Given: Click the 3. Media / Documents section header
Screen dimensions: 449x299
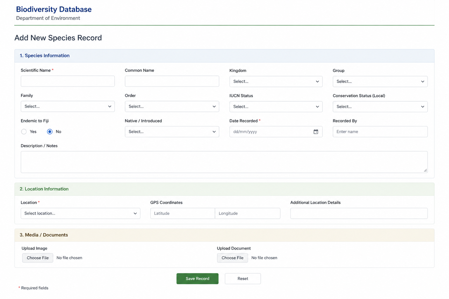Looking at the screenshot, I should (x=224, y=235).
